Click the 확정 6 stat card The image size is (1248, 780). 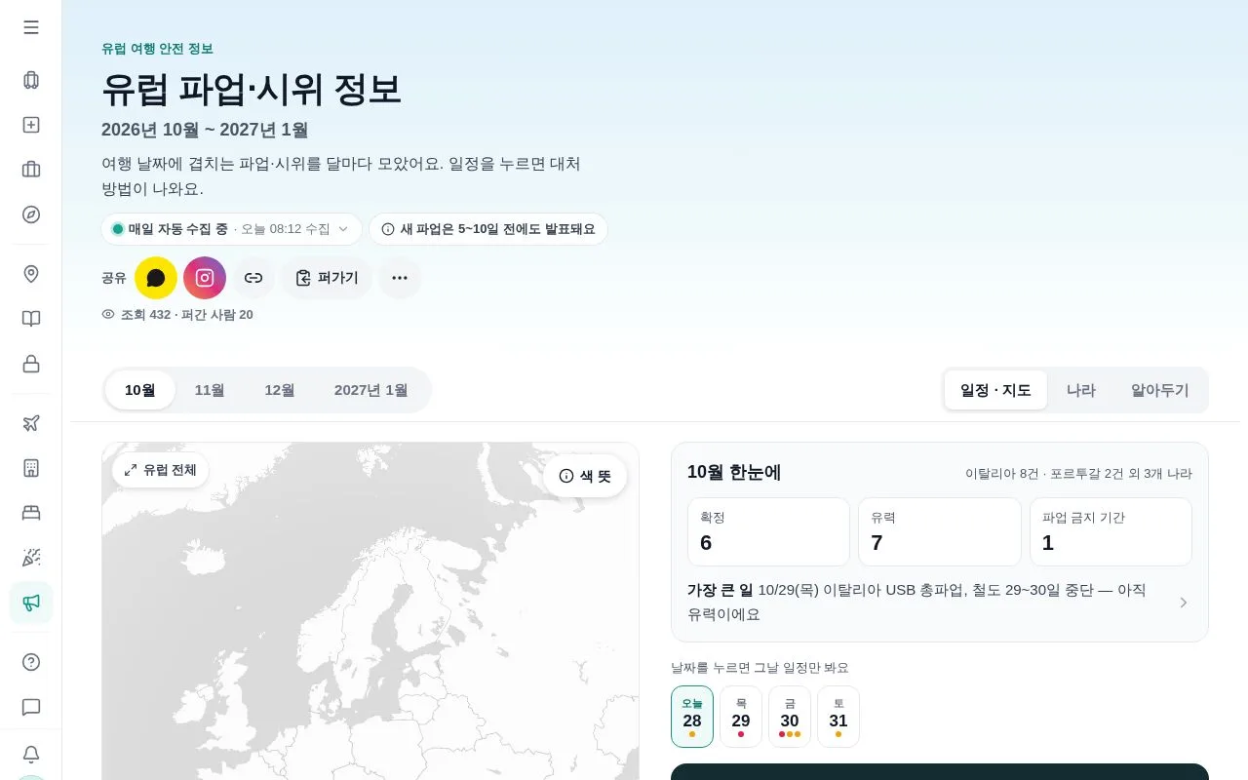(x=768, y=532)
